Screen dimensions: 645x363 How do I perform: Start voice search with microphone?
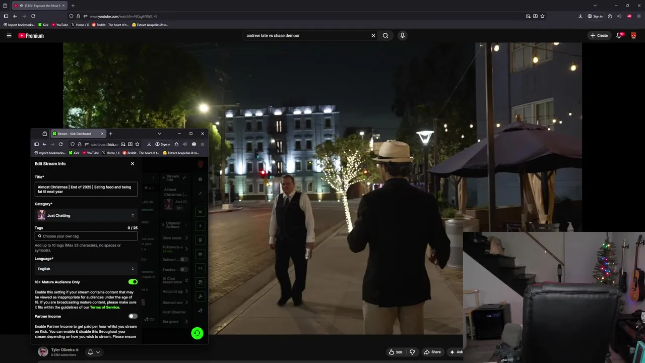pyautogui.click(x=402, y=35)
